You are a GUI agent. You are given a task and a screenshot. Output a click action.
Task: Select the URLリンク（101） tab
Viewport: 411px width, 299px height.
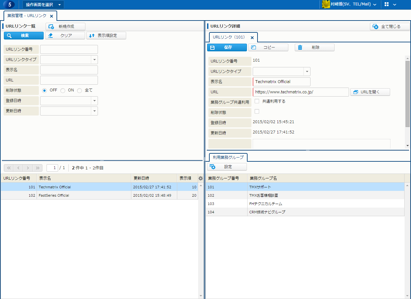(x=229, y=37)
